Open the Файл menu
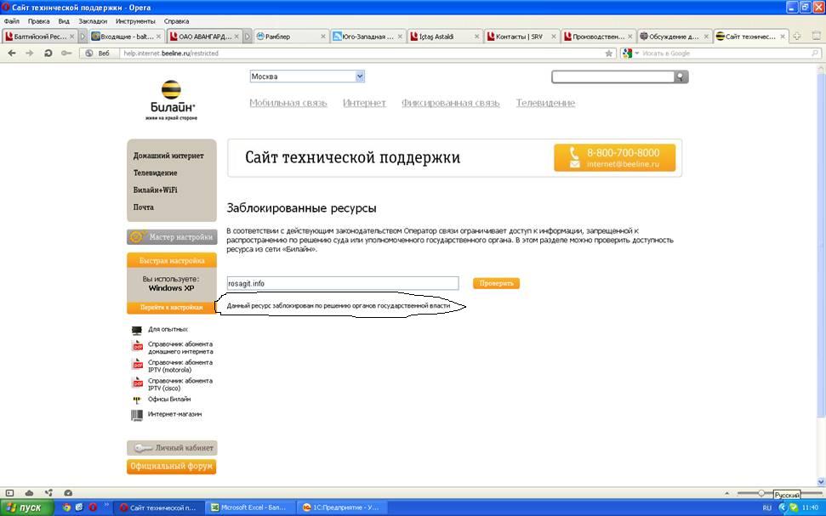Image resolution: width=826 pixels, height=516 pixels. (x=11, y=21)
